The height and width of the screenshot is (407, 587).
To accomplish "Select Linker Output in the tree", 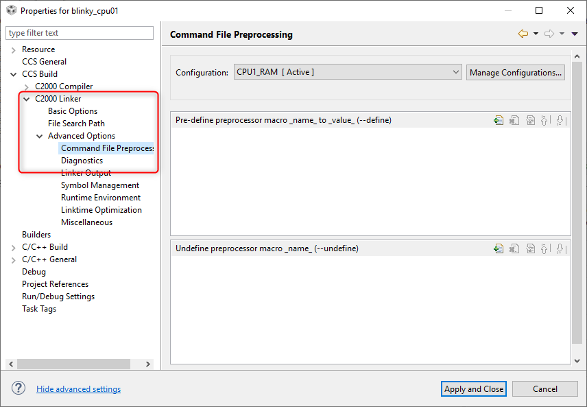I will tap(86, 173).
